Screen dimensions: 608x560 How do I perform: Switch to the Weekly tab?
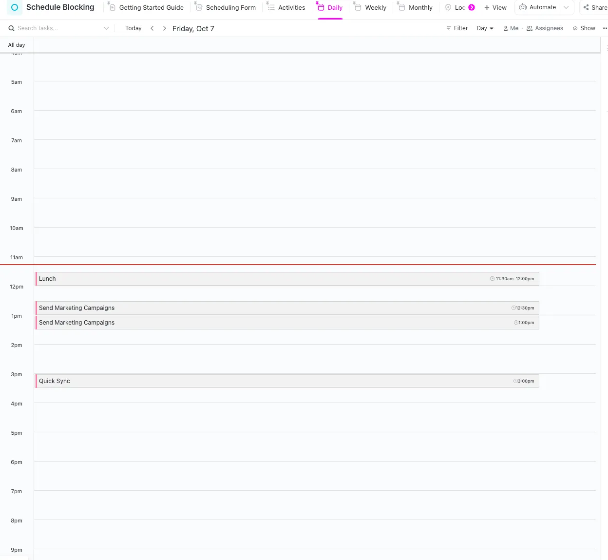(x=370, y=7)
